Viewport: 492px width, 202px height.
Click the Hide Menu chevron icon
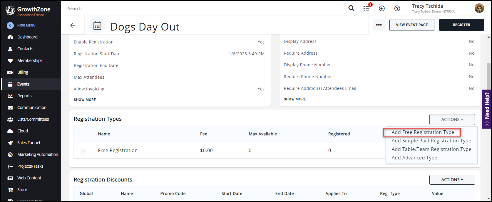(x=10, y=26)
